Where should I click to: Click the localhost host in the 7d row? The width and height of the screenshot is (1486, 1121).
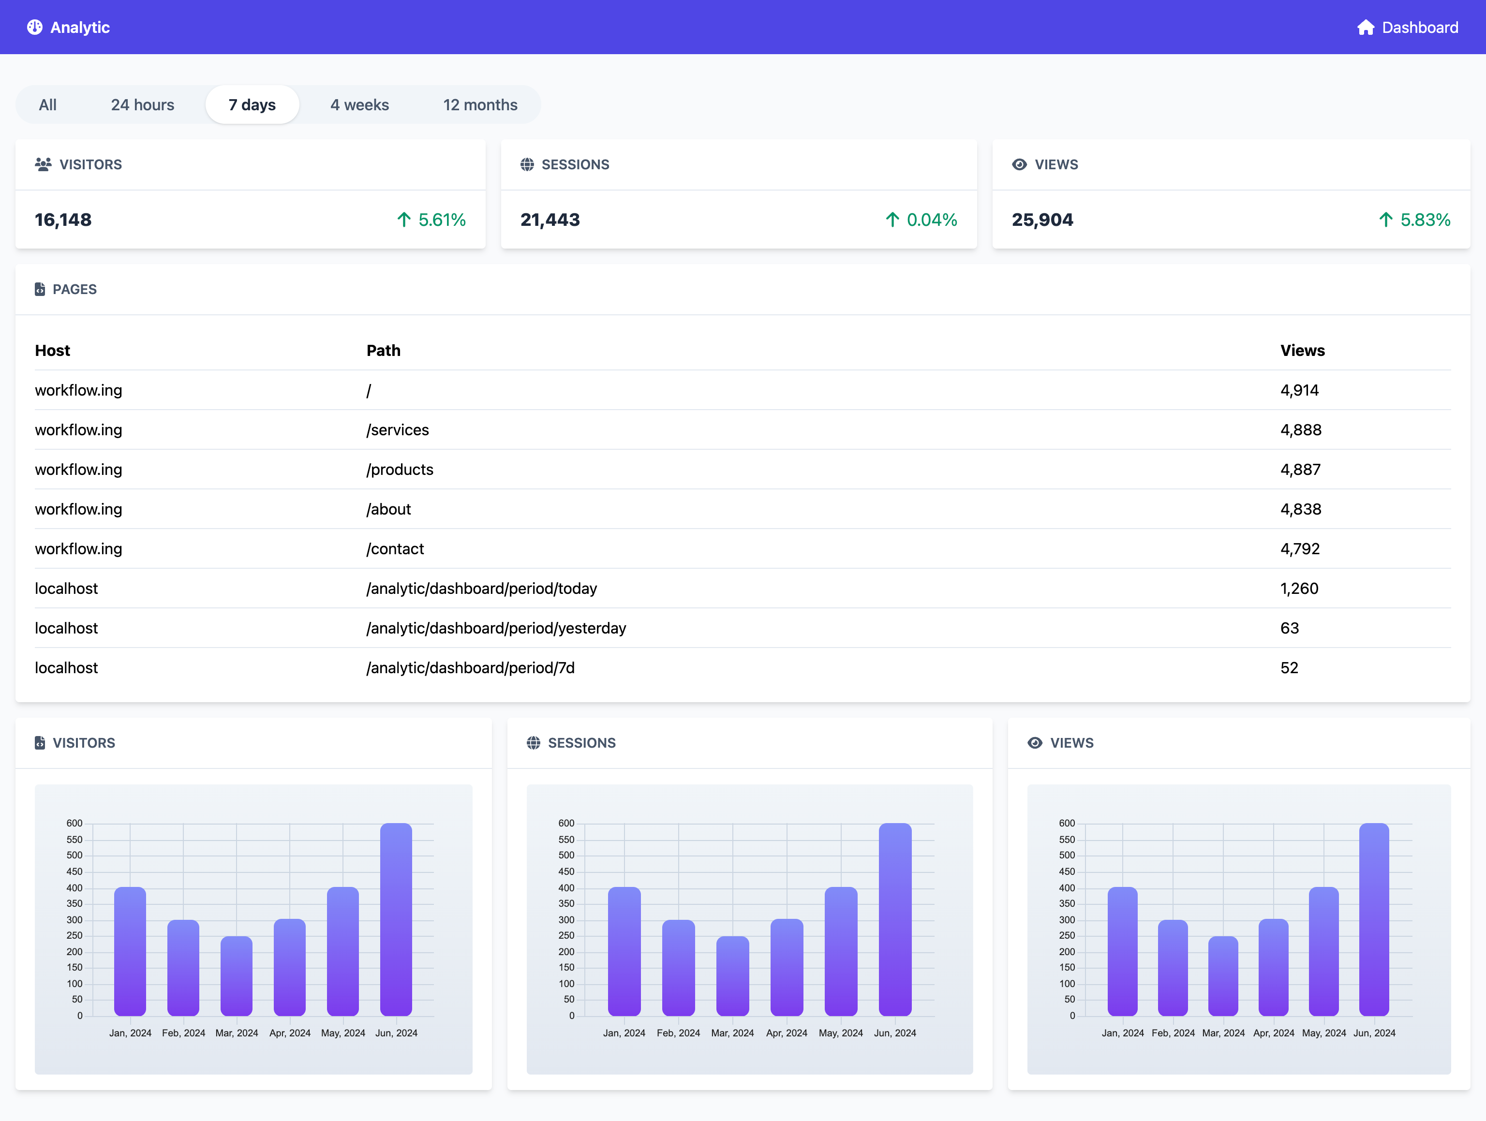pyautogui.click(x=66, y=668)
